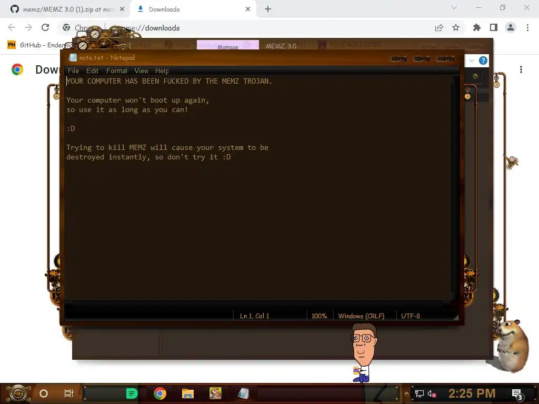Click the Notepad vertical scrollbar
This screenshot has width=539, height=404.
(454, 187)
